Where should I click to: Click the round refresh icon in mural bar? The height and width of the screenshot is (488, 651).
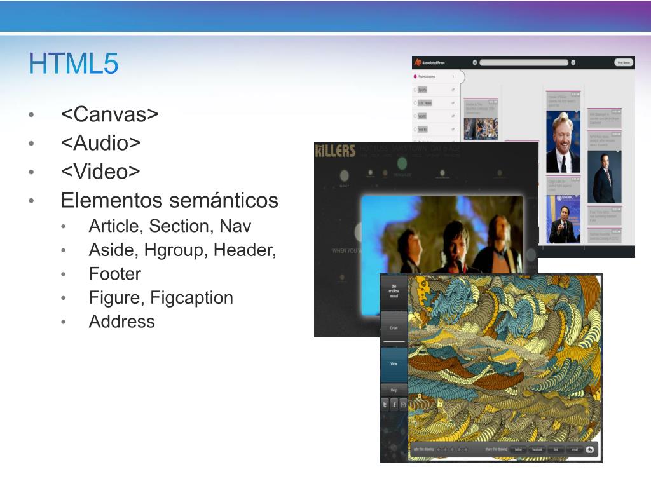click(x=589, y=449)
